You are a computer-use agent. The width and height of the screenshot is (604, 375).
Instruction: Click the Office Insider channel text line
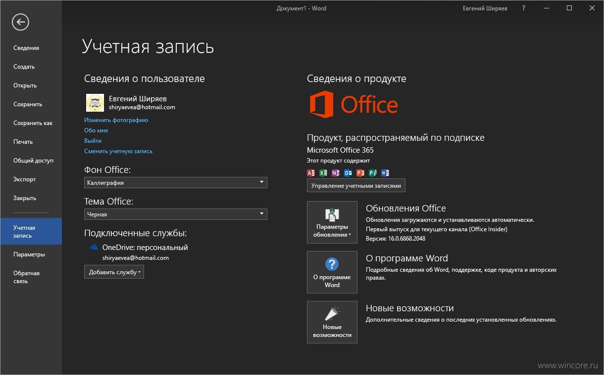click(x=436, y=229)
